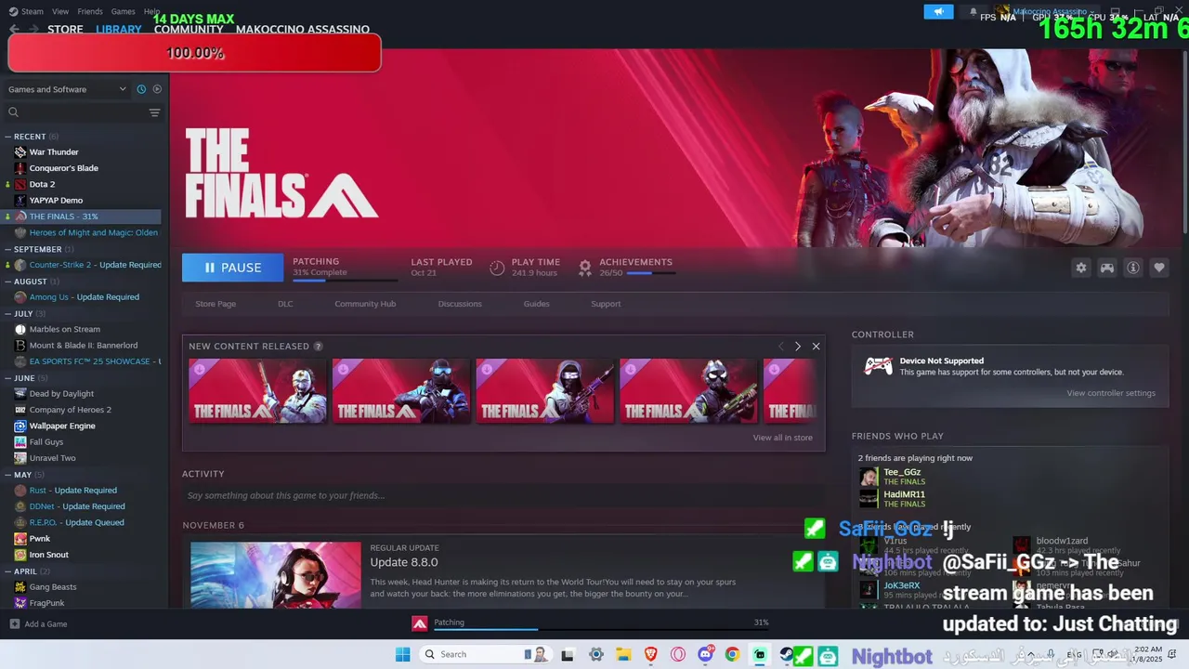Open DLC link
Viewport: 1189px width, 669px height.
point(285,304)
